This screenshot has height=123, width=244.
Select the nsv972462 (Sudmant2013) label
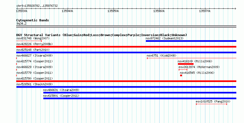(x=165, y=38)
